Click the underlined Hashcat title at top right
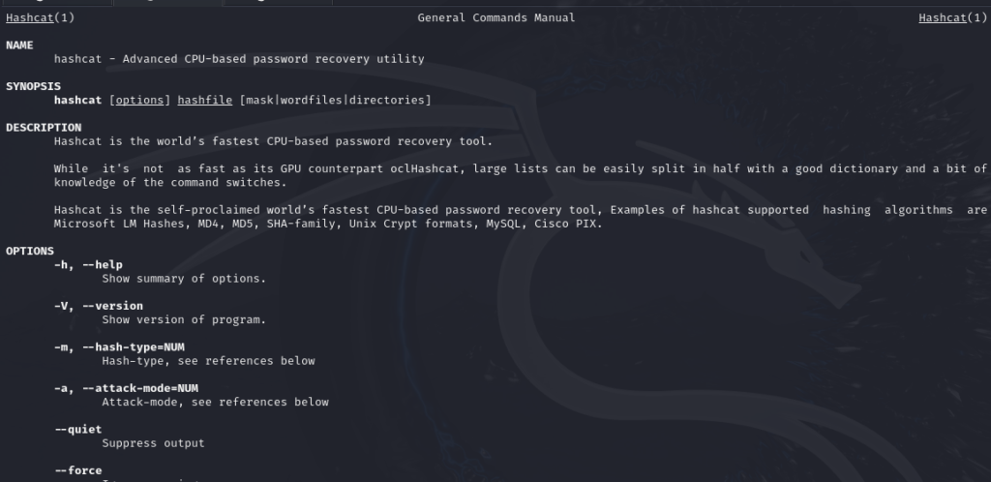Image resolution: width=991 pixels, height=482 pixels. (x=943, y=17)
